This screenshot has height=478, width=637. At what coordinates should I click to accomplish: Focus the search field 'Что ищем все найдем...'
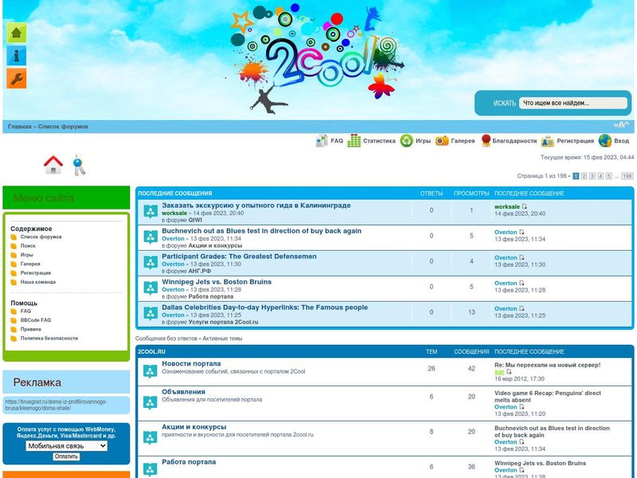coord(573,103)
